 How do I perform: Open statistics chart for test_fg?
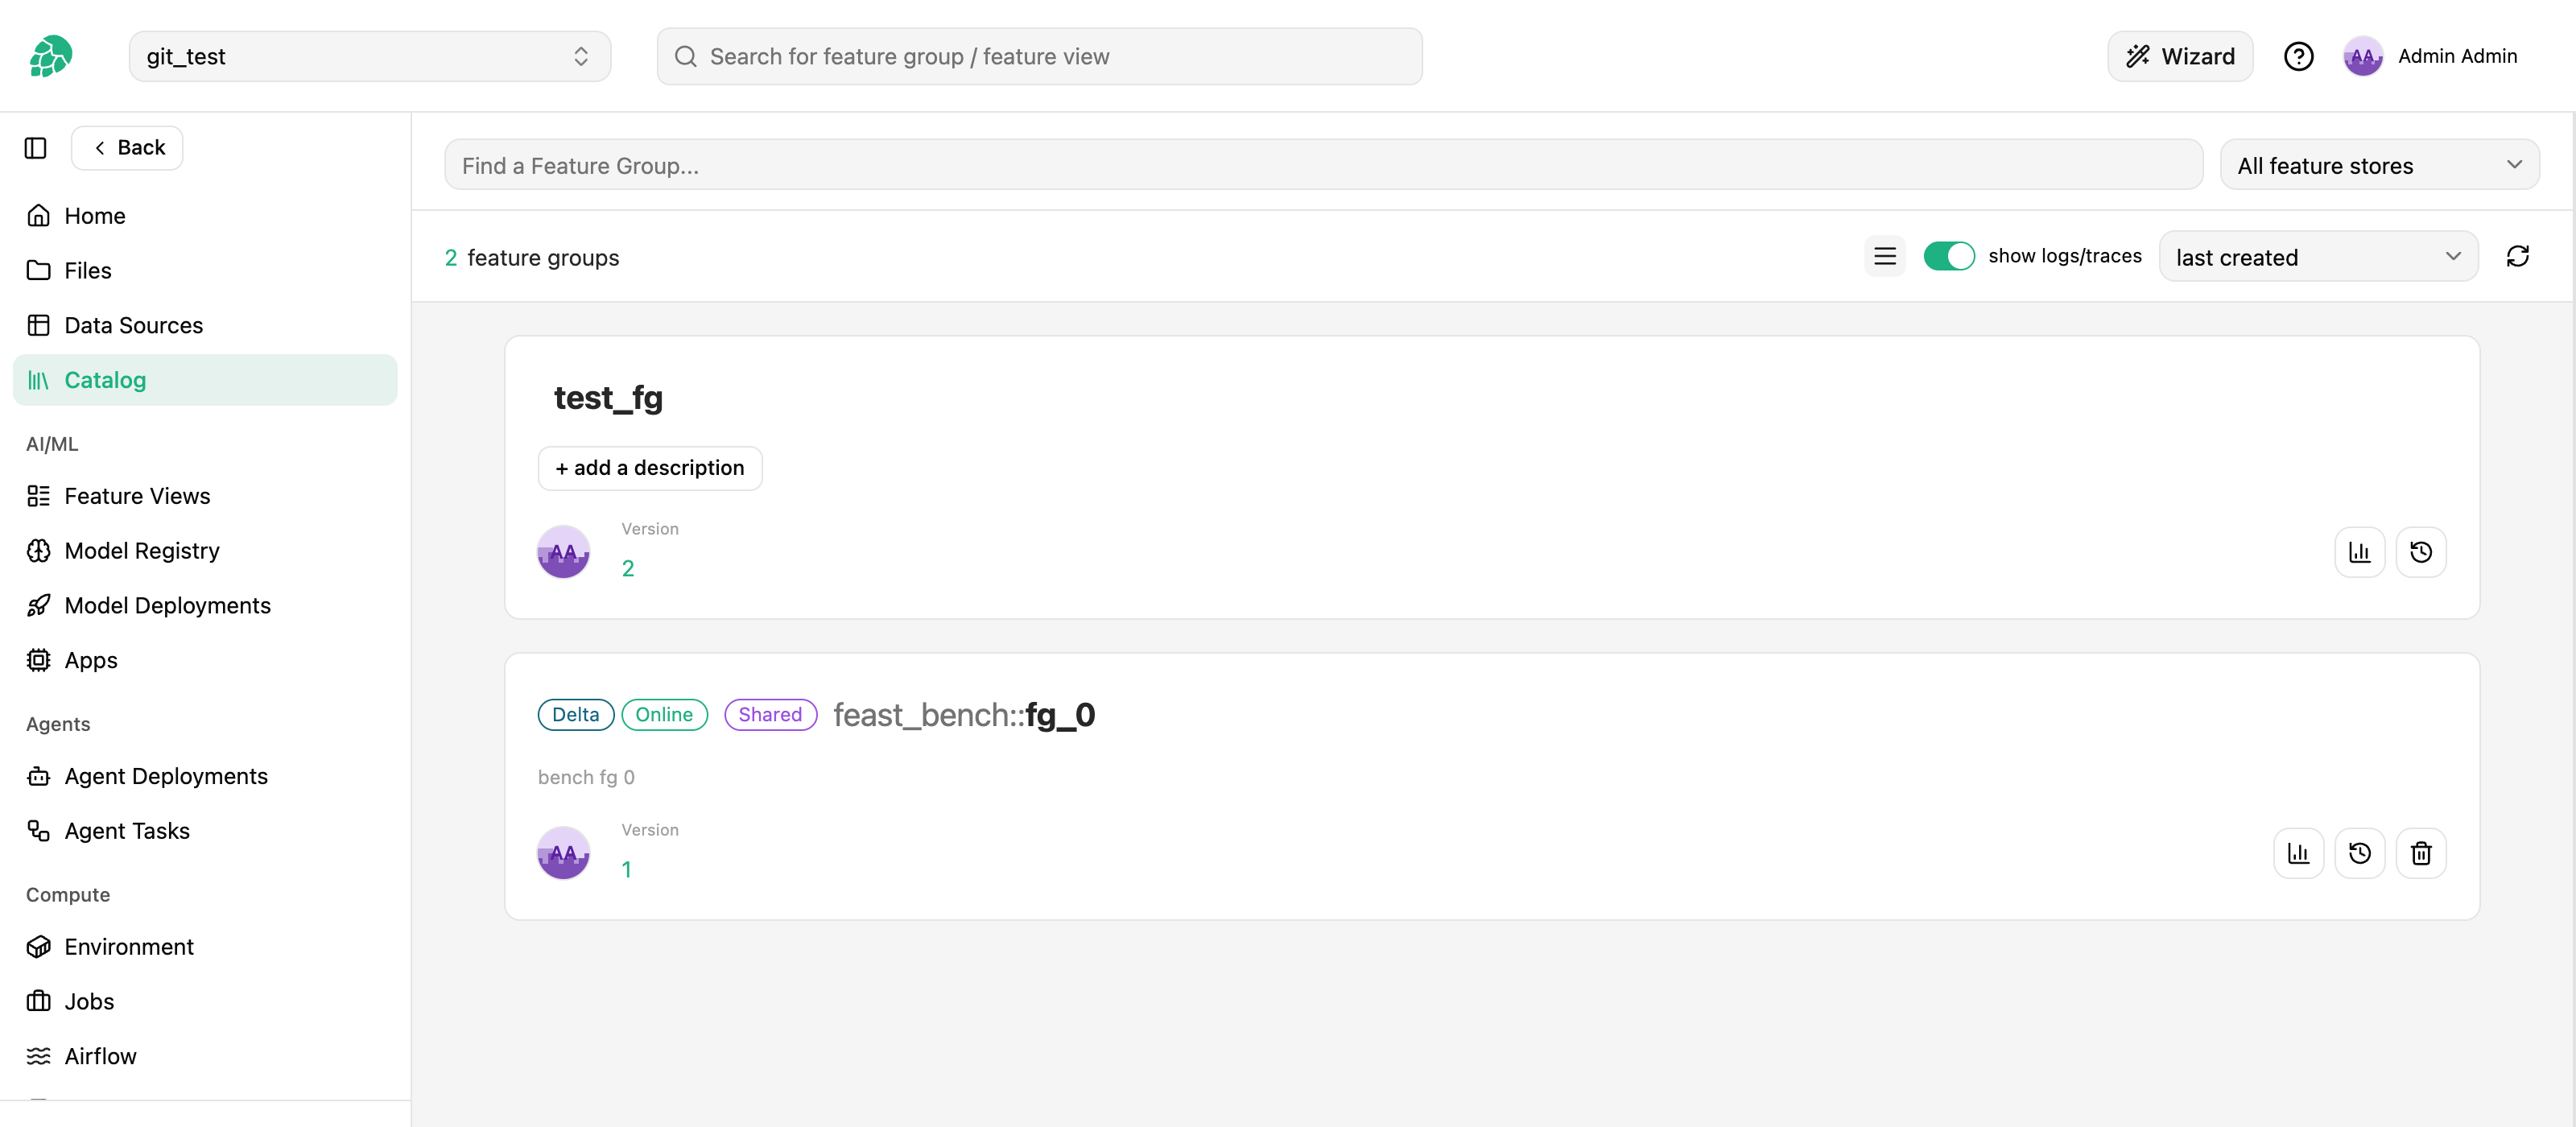tap(2359, 552)
